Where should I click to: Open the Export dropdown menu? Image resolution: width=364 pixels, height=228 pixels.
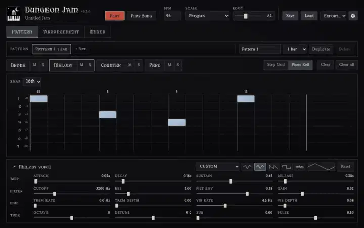click(x=333, y=16)
